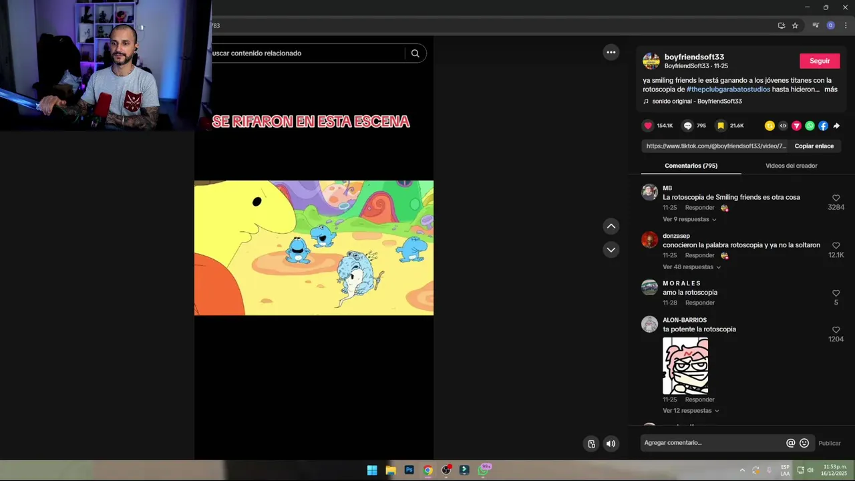This screenshot has width=855, height=481.
Task: Reply to MB's comment
Action: [x=699, y=208]
